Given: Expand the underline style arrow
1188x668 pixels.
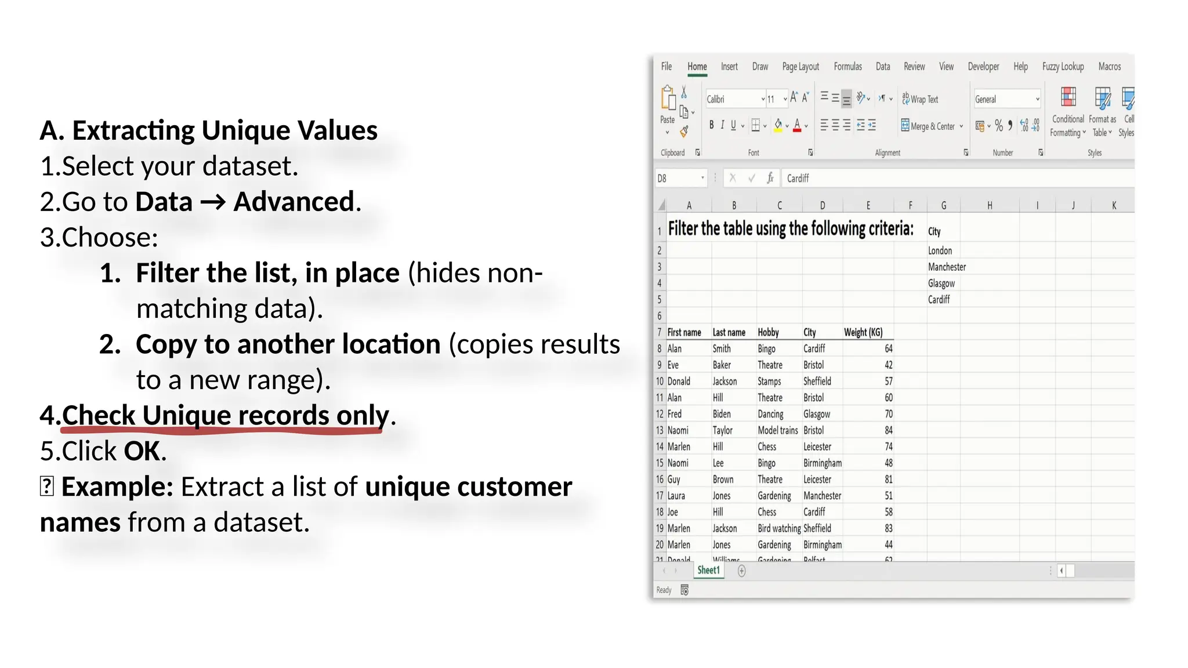Looking at the screenshot, I should coord(742,126).
